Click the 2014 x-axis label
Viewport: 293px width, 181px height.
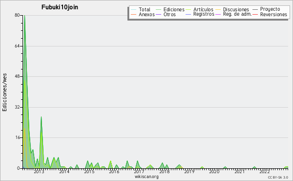pyautogui.click(x=64, y=172)
